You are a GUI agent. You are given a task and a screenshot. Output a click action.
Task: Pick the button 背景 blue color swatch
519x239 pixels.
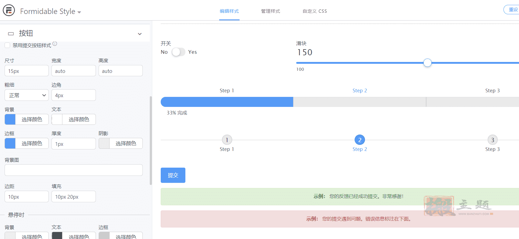pos(10,119)
